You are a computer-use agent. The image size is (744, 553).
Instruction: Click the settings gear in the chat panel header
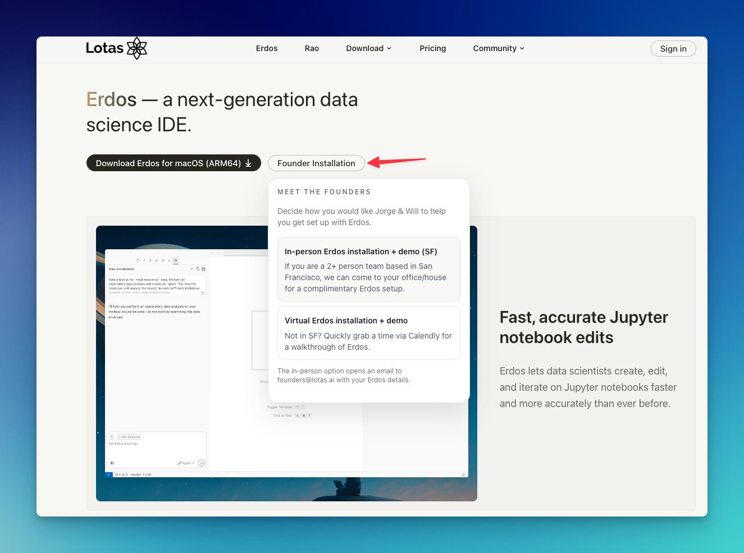pyautogui.click(x=203, y=269)
